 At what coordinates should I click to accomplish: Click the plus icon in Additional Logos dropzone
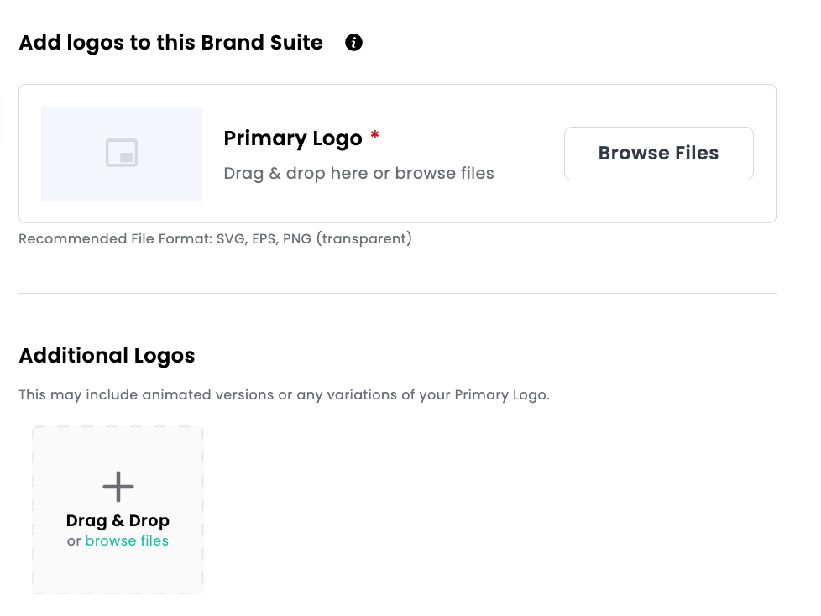pyautogui.click(x=118, y=486)
